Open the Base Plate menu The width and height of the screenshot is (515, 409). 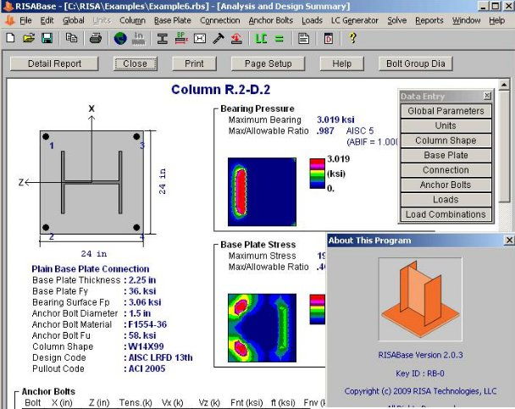(173, 20)
